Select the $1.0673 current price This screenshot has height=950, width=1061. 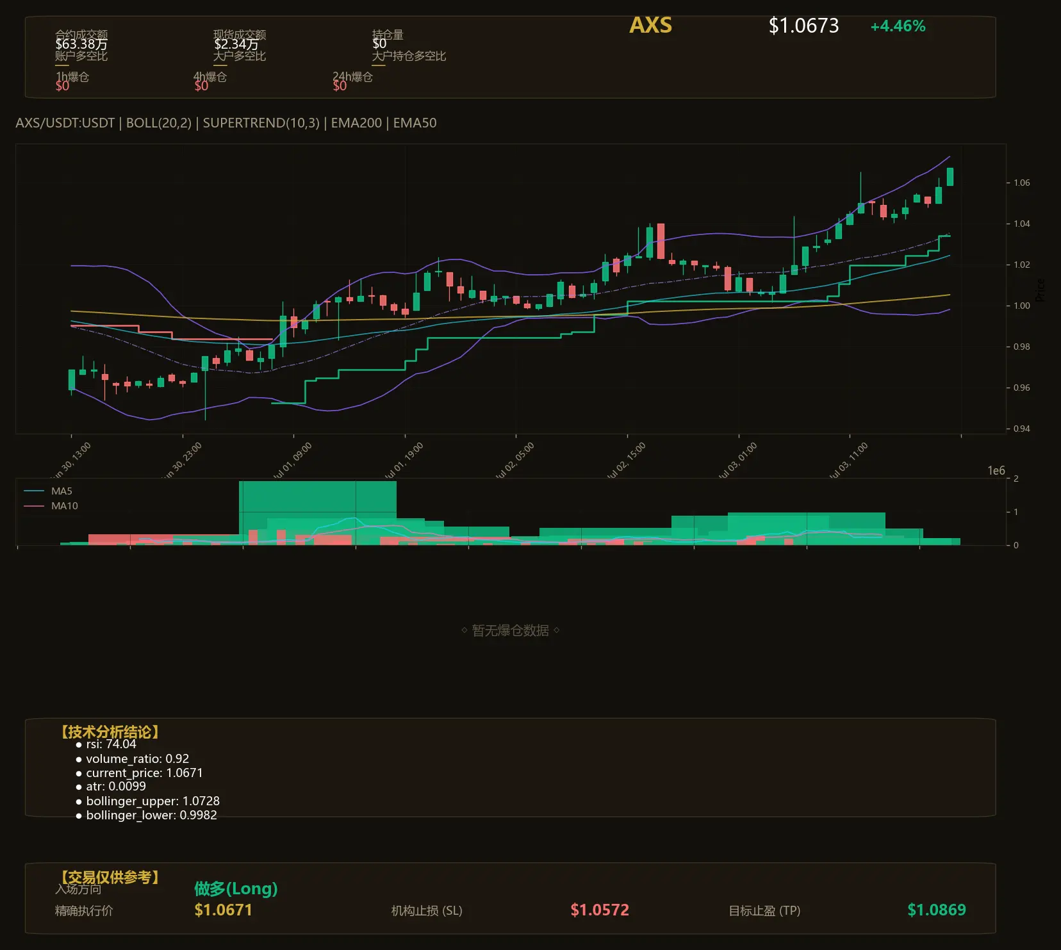pos(803,26)
